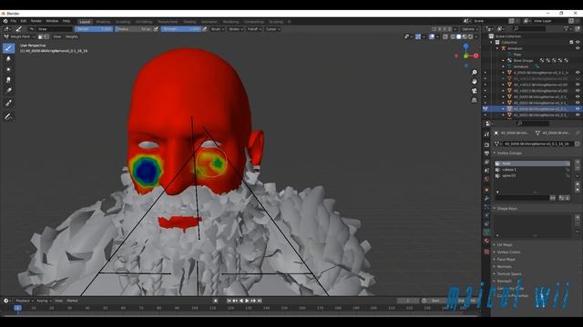Hide the Collection with its eye icon
The width and height of the screenshot is (583, 327).
point(578,43)
